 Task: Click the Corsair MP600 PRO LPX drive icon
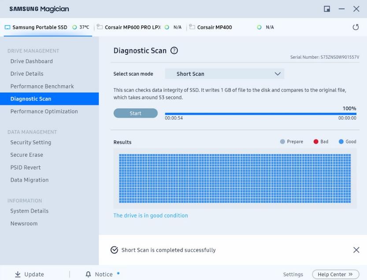[x=100, y=27]
